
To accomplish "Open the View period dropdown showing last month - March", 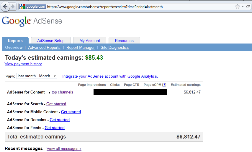I will click(37, 76).
